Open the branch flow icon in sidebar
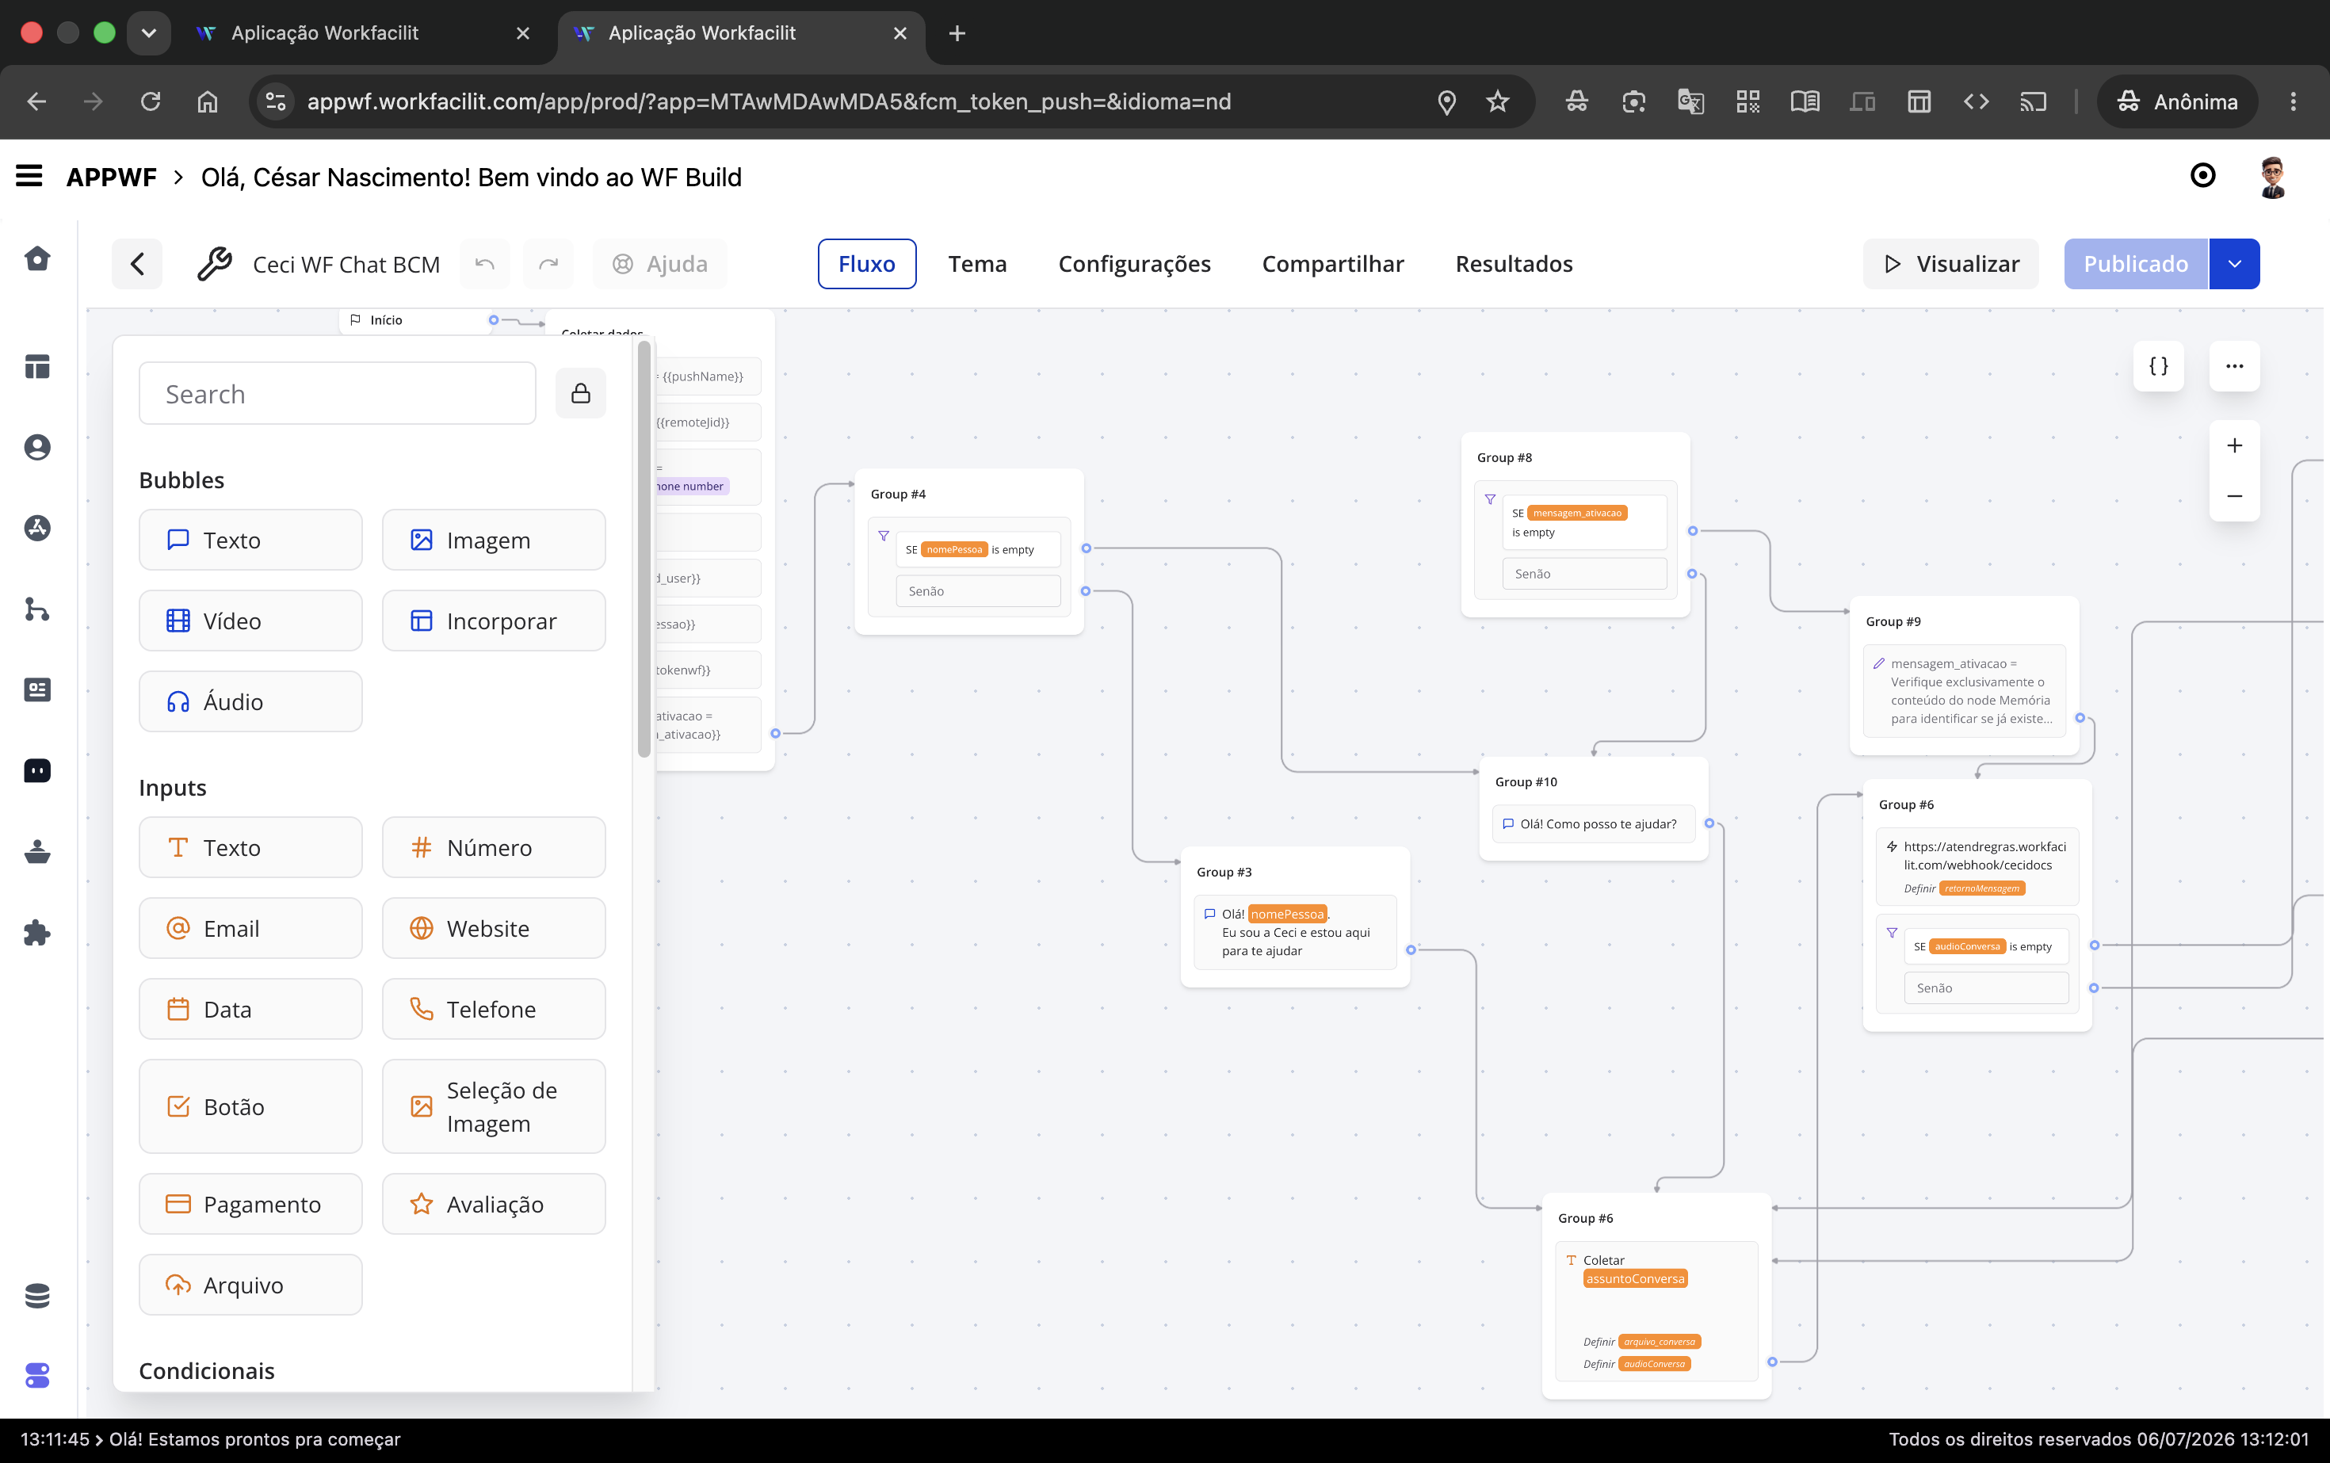The height and width of the screenshot is (1463, 2330). pyautogui.click(x=36, y=609)
